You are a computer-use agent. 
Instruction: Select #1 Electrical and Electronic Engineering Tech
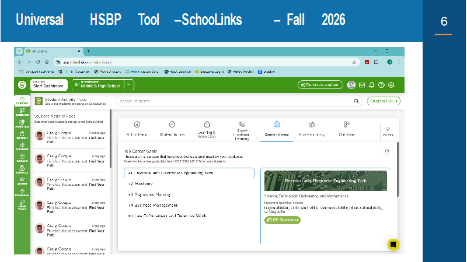tap(189, 173)
